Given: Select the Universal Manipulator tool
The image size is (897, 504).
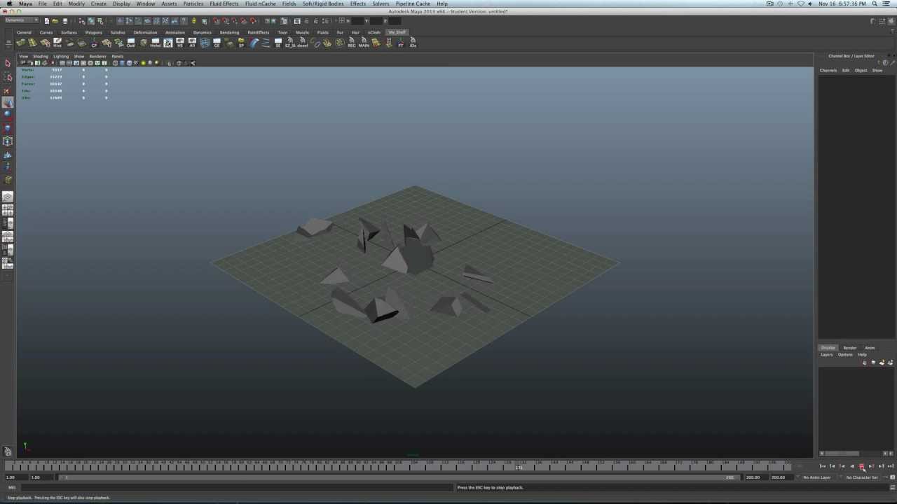Looking at the screenshot, I should pyautogui.click(x=8, y=141).
